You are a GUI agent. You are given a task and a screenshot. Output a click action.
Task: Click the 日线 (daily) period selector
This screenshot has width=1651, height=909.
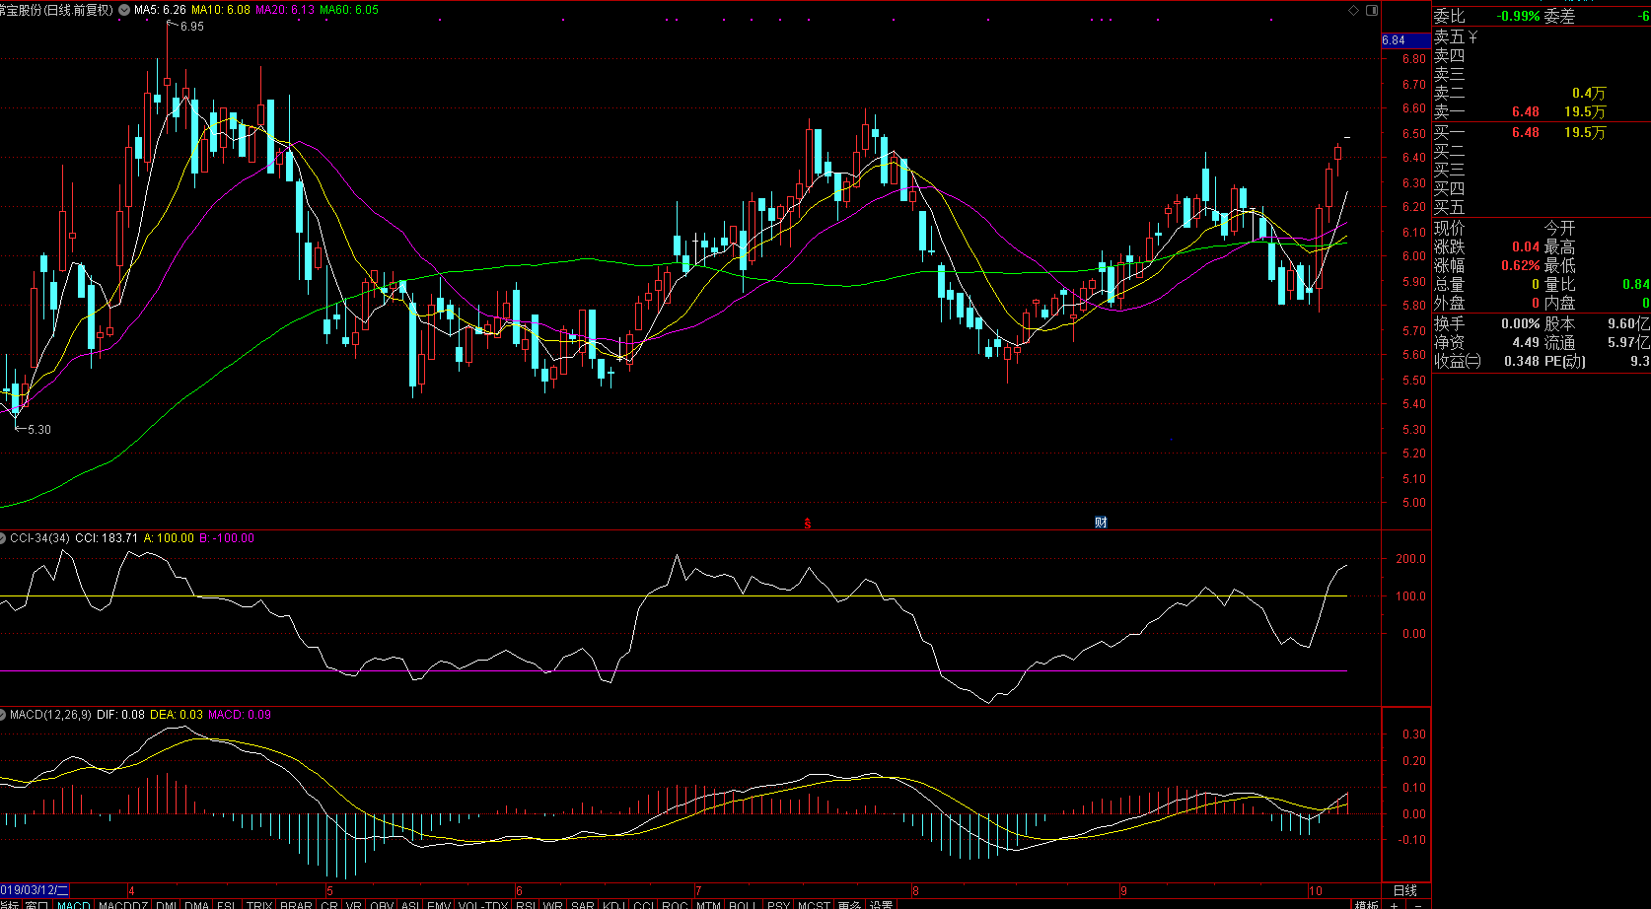pyautogui.click(x=1405, y=890)
